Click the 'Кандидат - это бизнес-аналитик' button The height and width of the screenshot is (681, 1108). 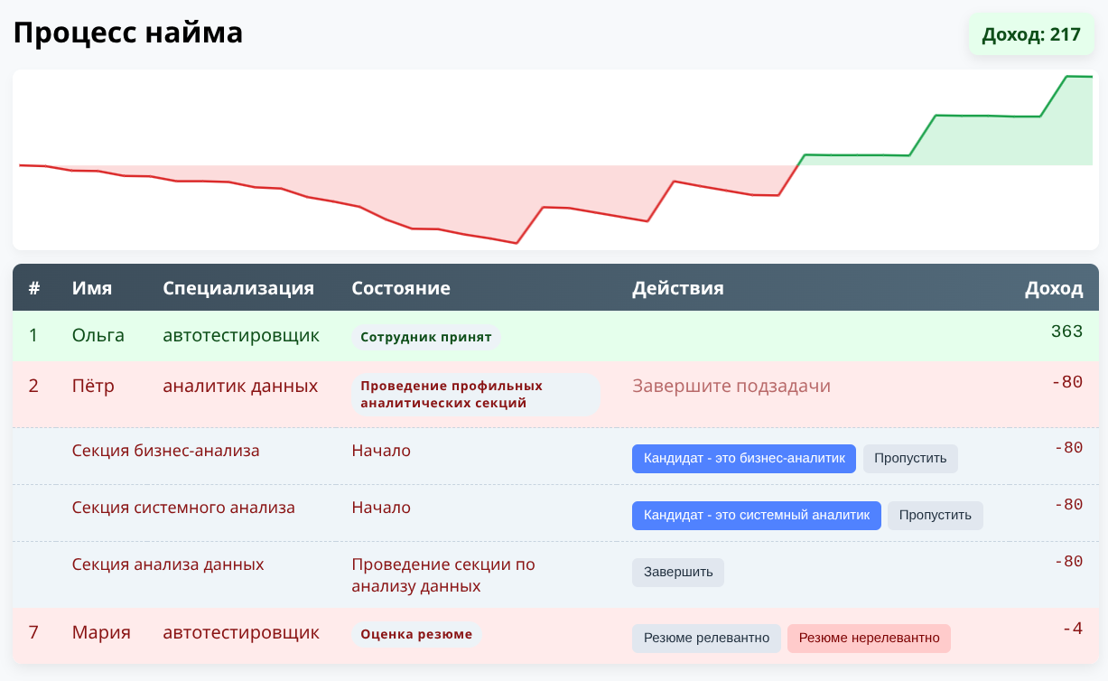[x=742, y=458]
